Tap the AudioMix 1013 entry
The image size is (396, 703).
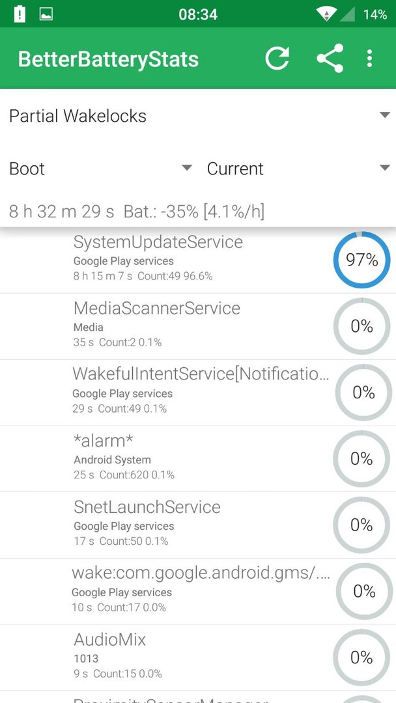coord(198,657)
